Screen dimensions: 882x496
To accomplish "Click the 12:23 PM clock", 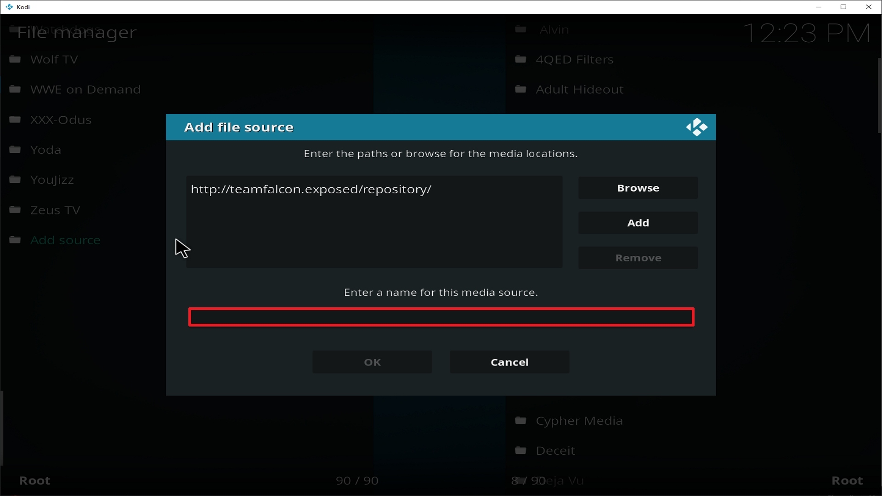I will click(x=807, y=33).
